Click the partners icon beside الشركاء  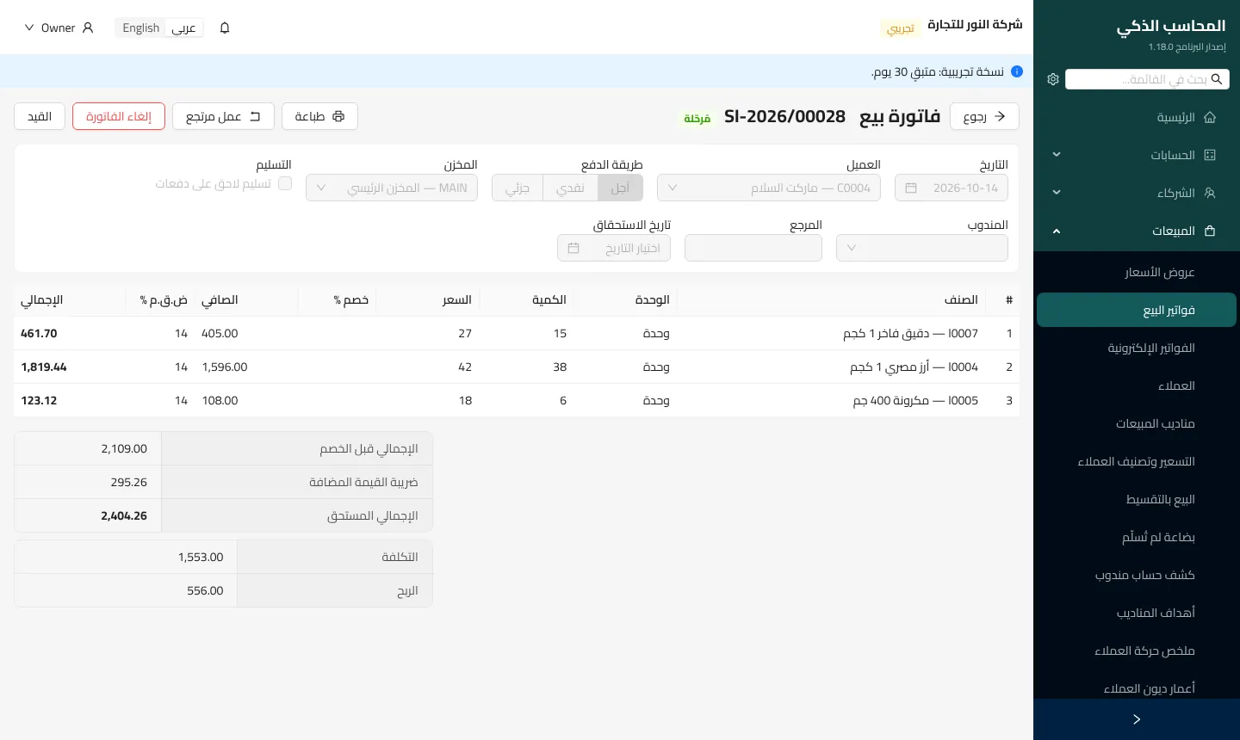pyautogui.click(x=1210, y=193)
